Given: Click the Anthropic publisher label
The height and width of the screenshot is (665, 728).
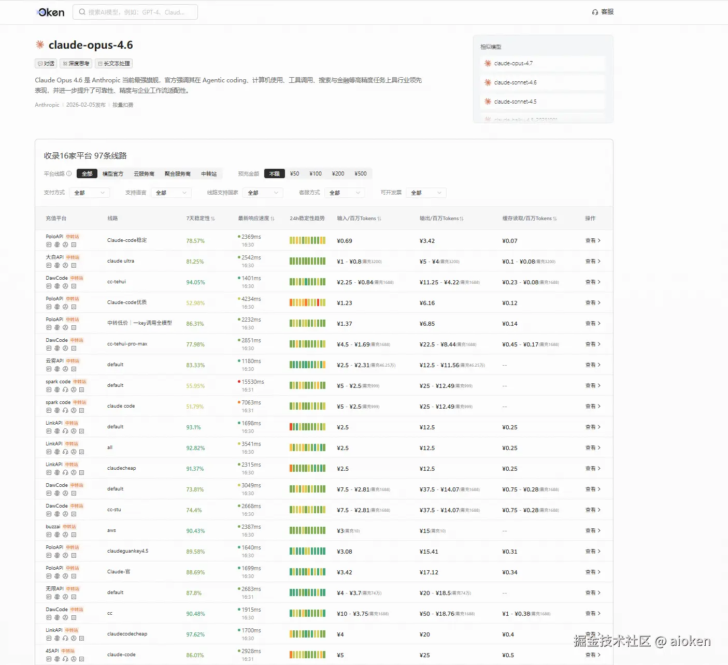Looking at the screenshot, I should (47, 105).
